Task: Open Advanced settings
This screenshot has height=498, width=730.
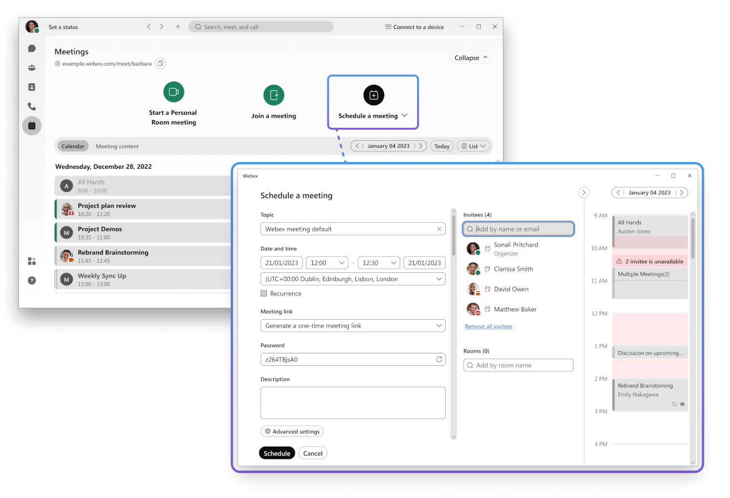Action: click(292, 432)
